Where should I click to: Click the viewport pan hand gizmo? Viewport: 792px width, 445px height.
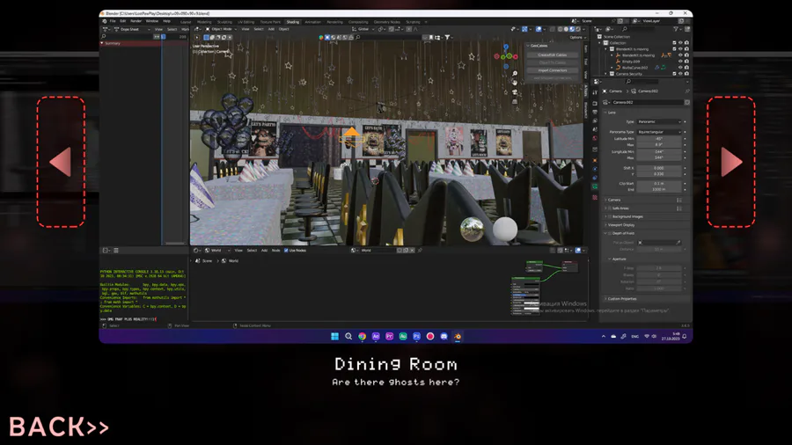point(515,83)
